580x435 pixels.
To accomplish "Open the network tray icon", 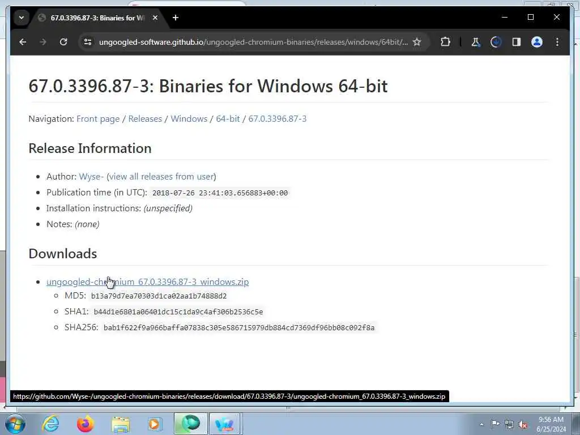I will [x=509, y=424].
